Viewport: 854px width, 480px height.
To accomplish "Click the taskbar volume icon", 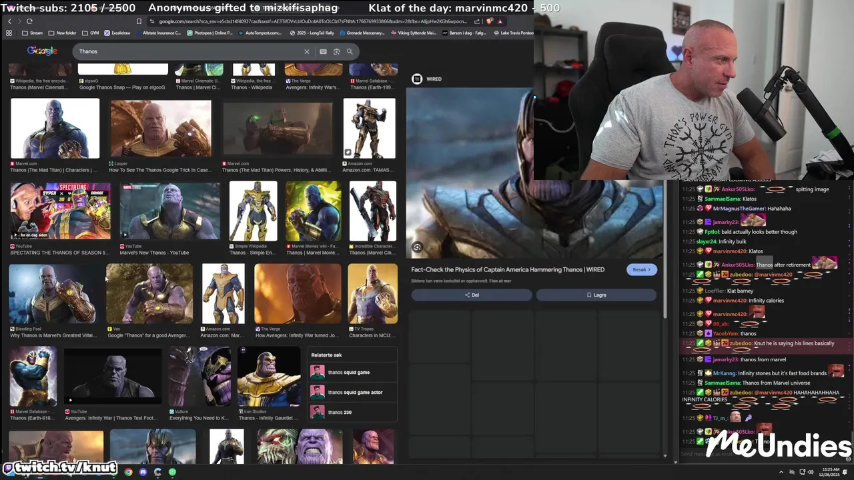I will [x=811, y=472].
